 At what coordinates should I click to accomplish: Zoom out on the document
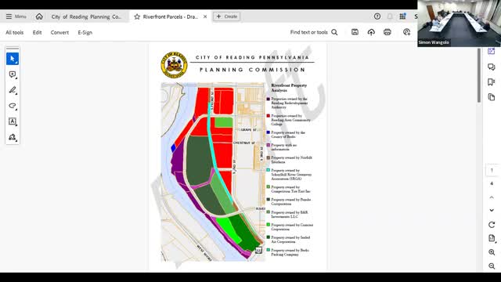492,266
